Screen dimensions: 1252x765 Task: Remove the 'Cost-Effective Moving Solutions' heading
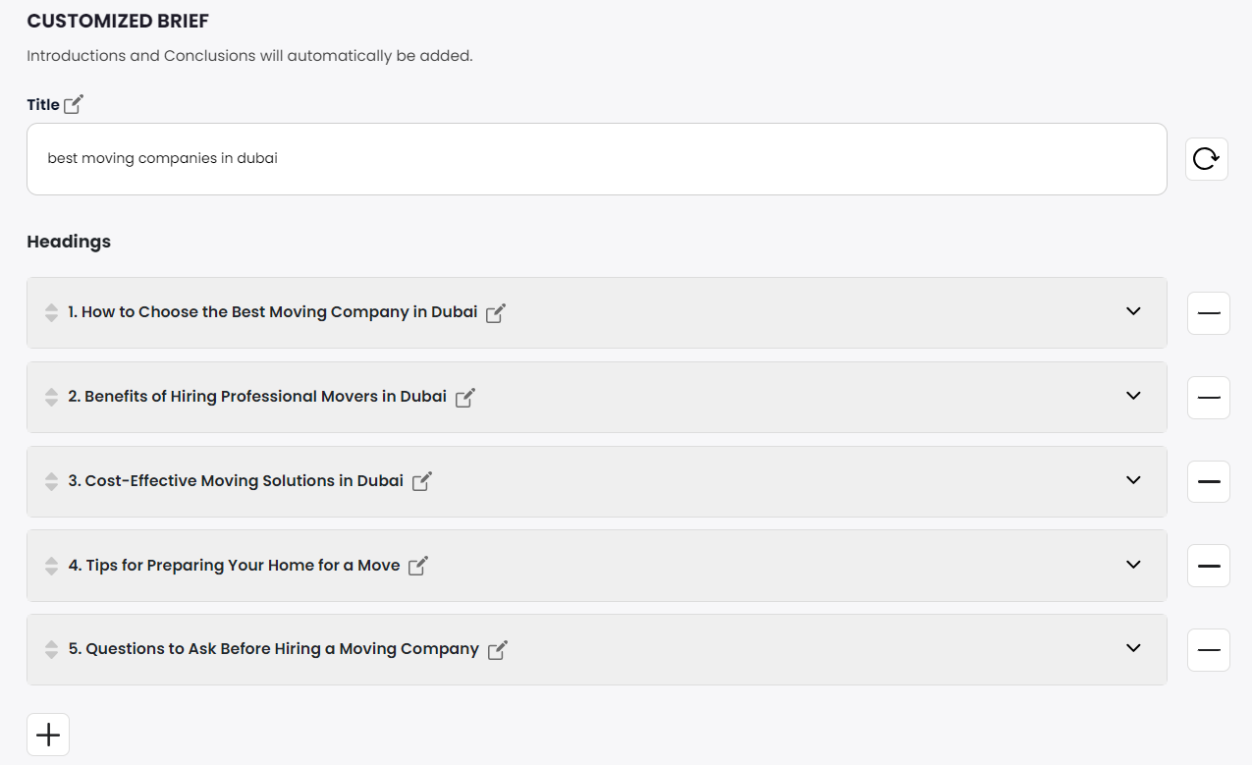click(1208, 482)
